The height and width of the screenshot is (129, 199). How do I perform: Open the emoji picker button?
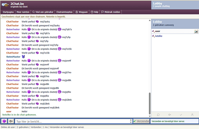pyautogui.click(x=4, y=121)
